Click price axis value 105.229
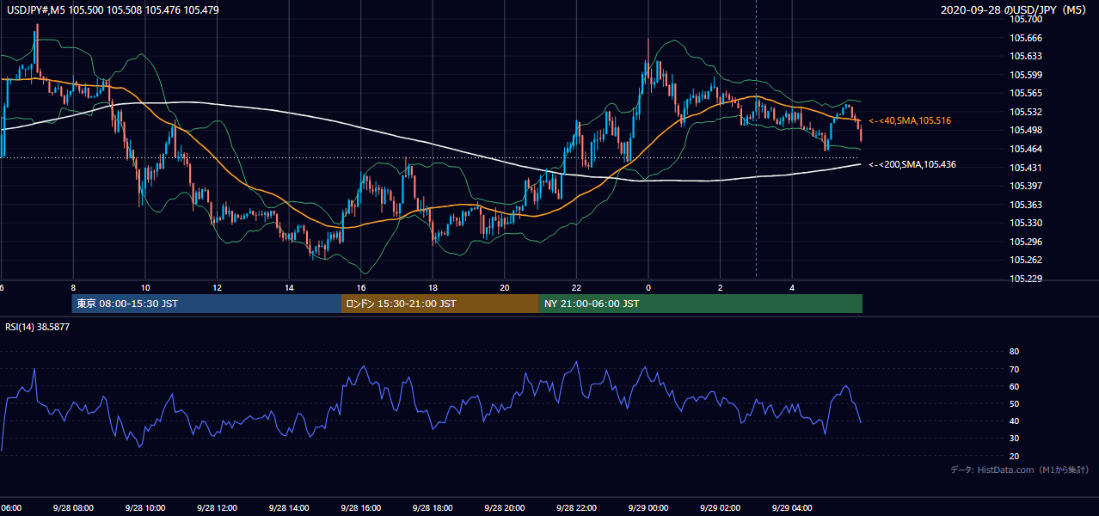 1026,279
